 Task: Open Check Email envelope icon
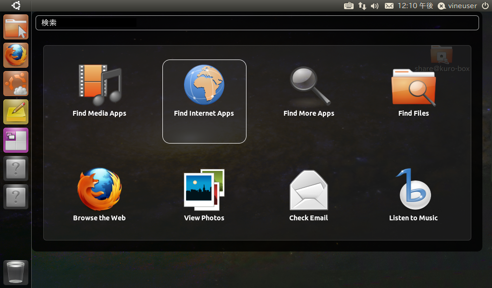(309, 190)
